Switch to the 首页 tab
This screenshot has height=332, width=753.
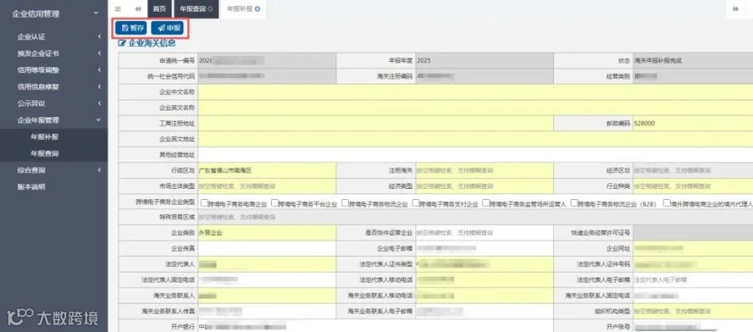[x=160, y=9]
